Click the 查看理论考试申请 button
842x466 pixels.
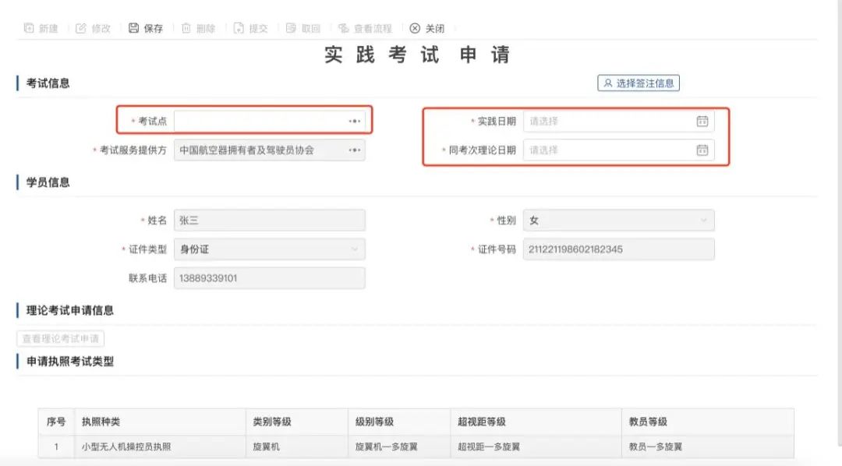click(60, 338)
